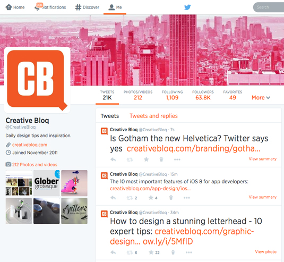Delete the letterhead tips tweet
284x262 pixels.
click(x=173, y=252)
